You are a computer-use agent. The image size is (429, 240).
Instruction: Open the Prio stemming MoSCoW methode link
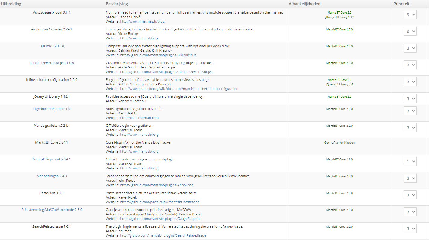point(51,210)
